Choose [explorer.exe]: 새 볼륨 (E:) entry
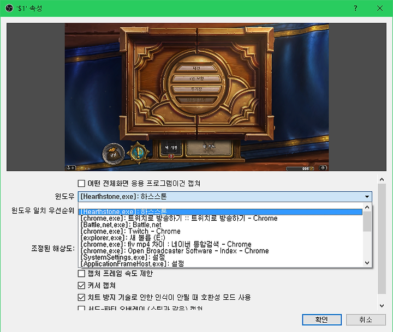 coord(221,238)
